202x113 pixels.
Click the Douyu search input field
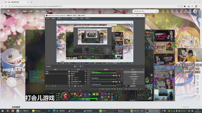coord(144,11)
